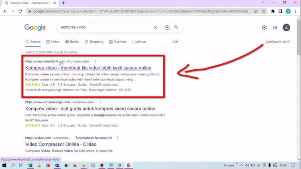The width and height of the screenshot is (301, 169).
Task: Open Excel from the taskbar
Action: (31, 165)
